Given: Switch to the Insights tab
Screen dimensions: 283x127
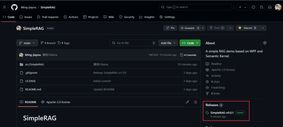Looking at the screenshot, I should [x=147, y=17].
